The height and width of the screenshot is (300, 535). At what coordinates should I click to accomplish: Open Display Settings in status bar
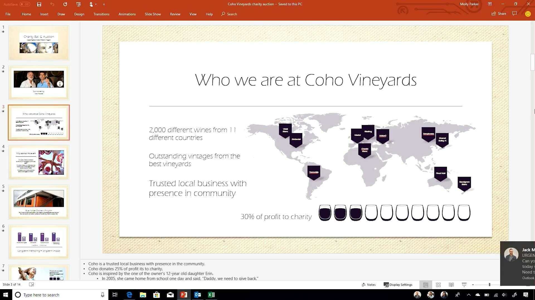[398, 285]
